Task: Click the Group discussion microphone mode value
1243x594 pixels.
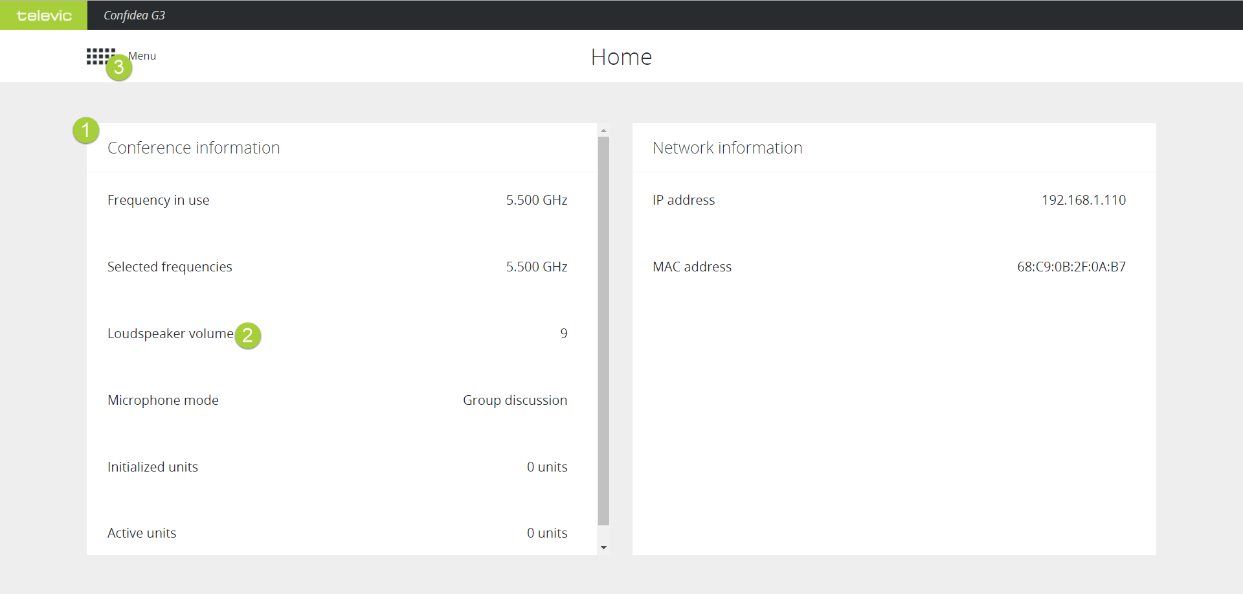Action: 515,400
